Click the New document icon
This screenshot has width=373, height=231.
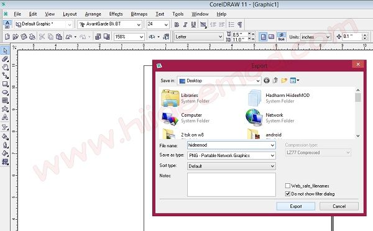(x=7, y=37)
